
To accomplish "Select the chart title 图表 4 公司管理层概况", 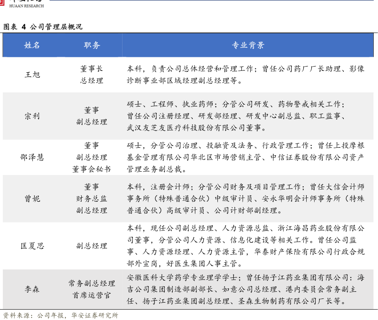I will pos(43,27).
